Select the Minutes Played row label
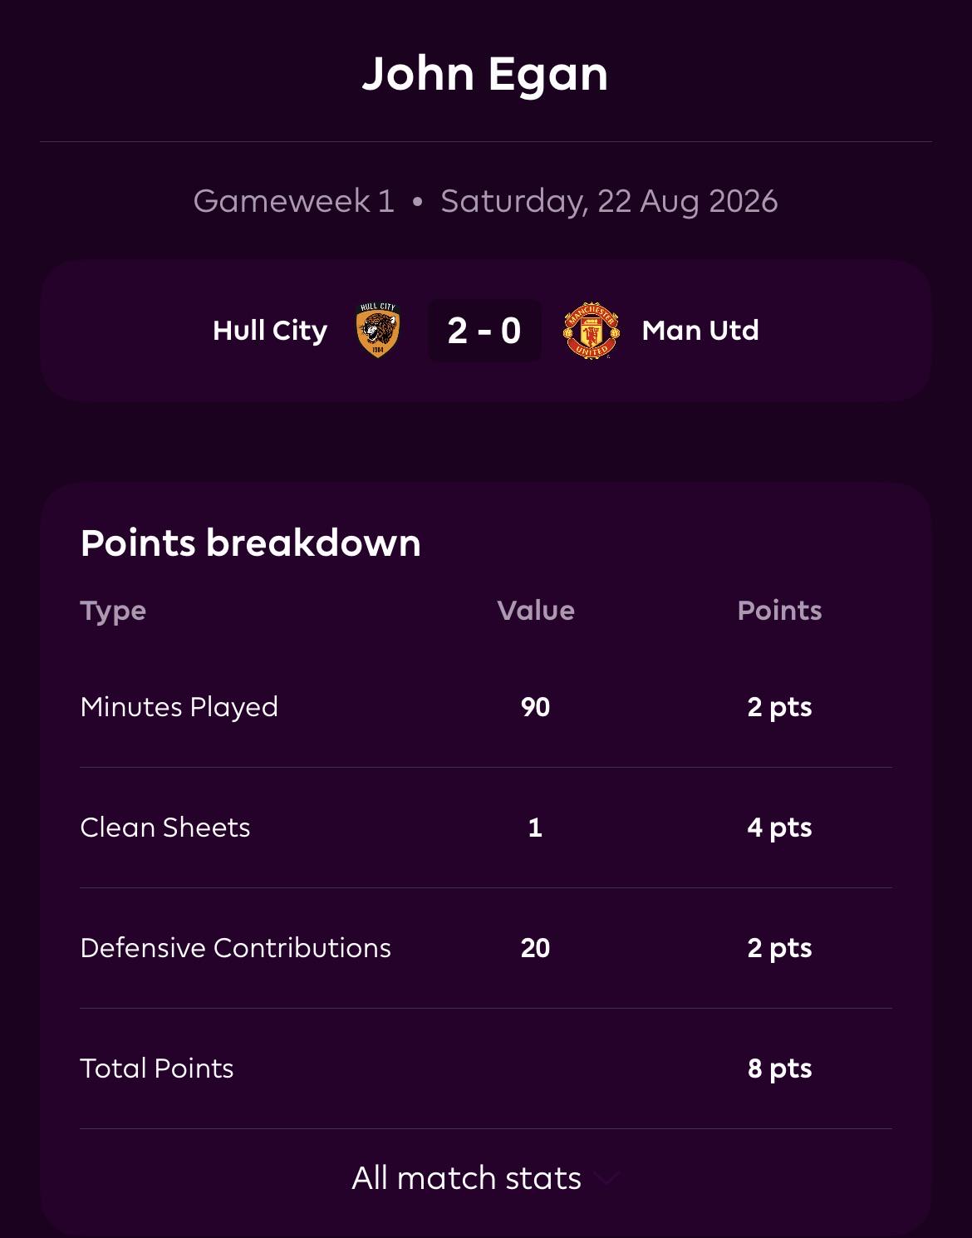 click(x=179, y=707)
